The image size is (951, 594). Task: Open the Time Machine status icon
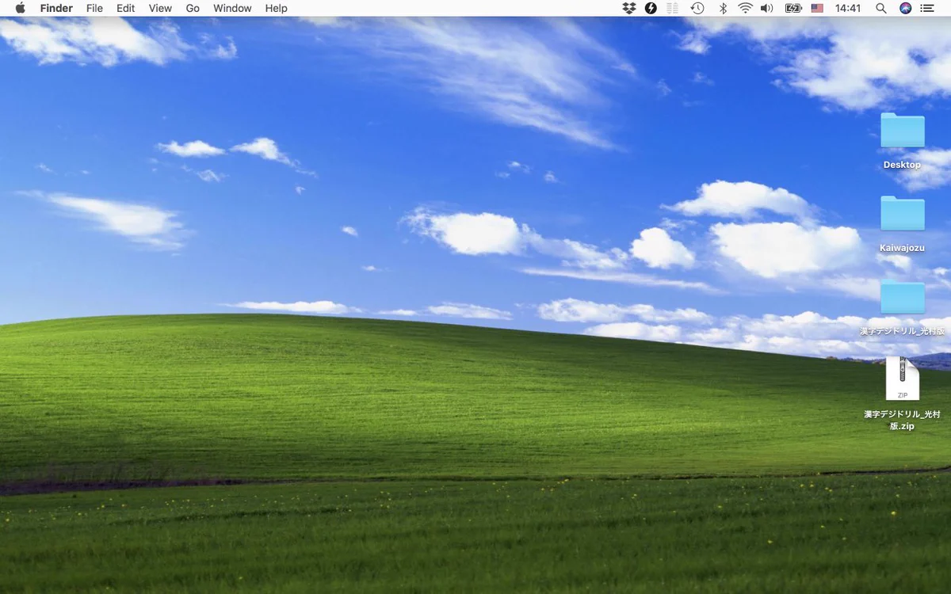click(x=697, y=8)
